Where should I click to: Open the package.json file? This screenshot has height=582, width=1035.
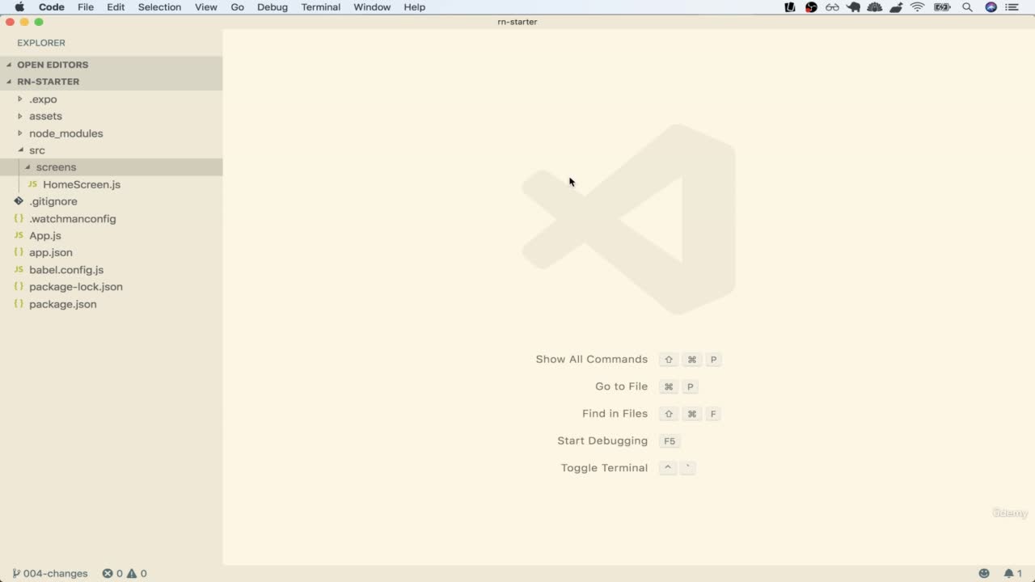[x=63, y=305]
